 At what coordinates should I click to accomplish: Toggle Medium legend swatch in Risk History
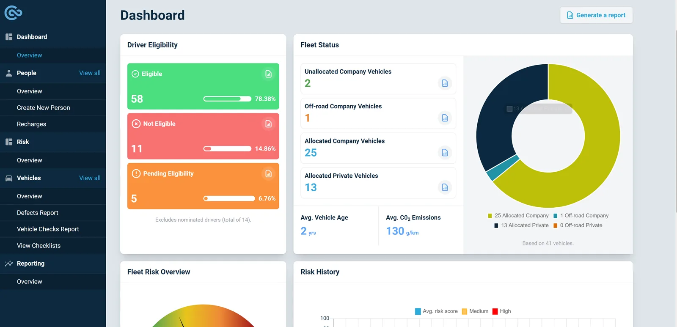(464, 311)
